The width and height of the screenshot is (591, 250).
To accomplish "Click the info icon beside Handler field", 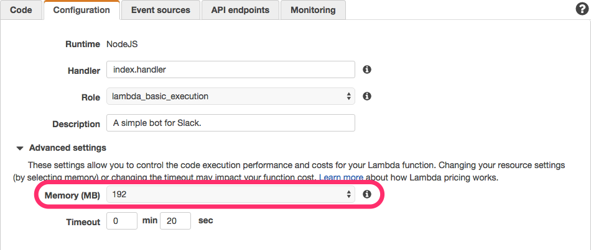I will (367, 69).
